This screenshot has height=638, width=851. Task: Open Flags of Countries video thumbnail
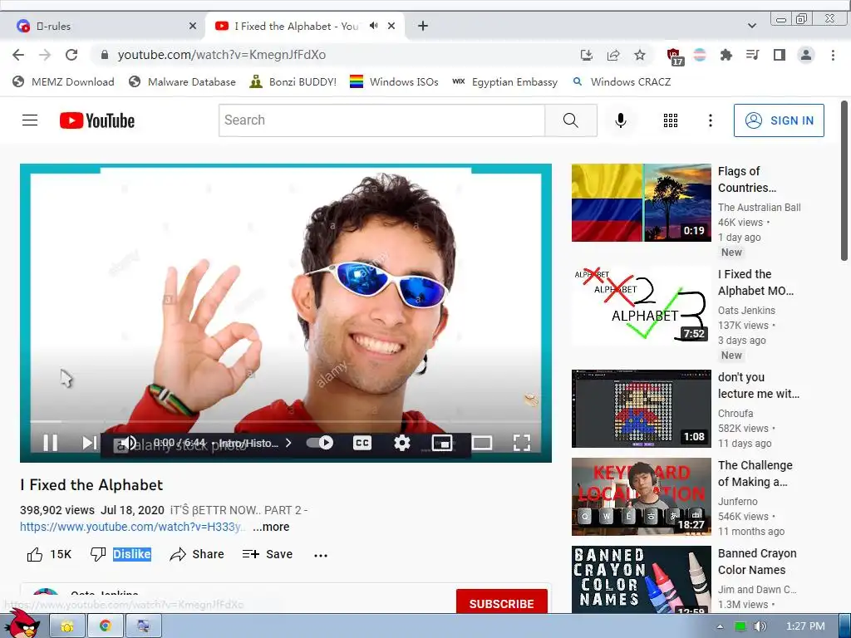click(641, 203)
